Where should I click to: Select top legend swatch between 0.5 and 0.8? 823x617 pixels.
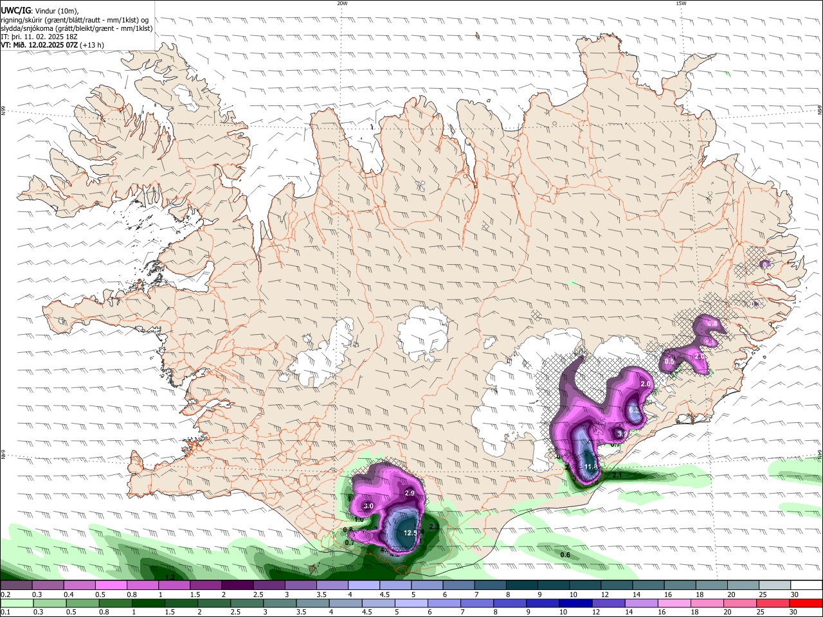point(111,585)
